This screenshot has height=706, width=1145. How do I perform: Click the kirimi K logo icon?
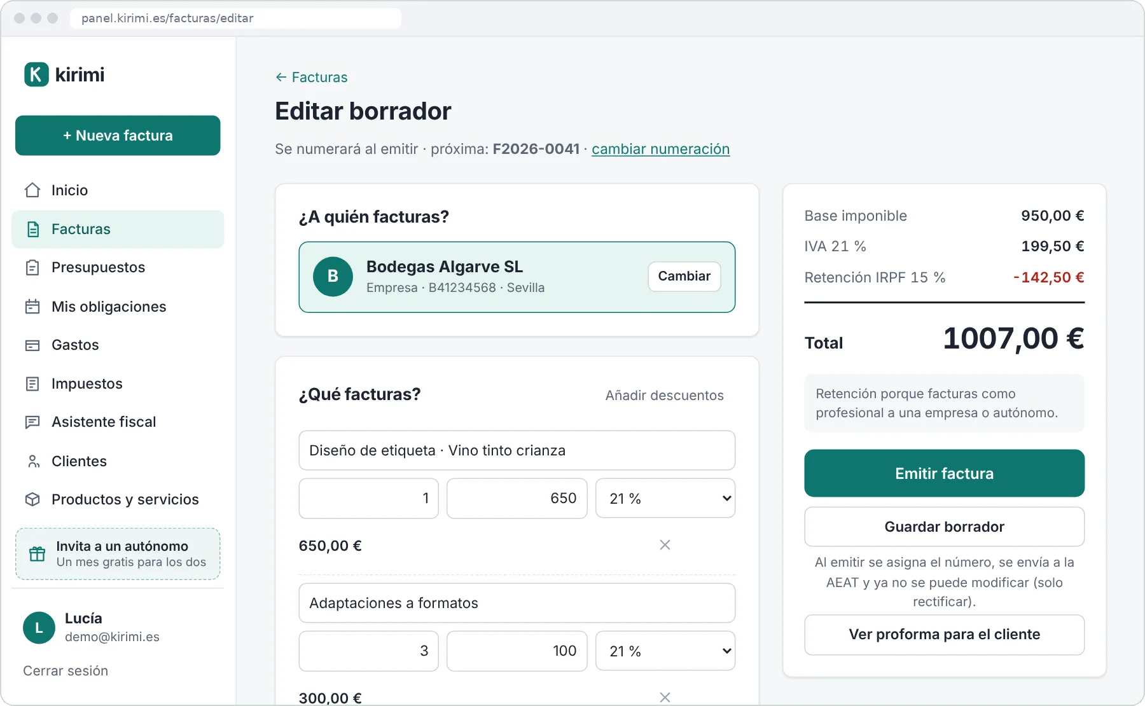pyautogui.click(x=36, y=74)
